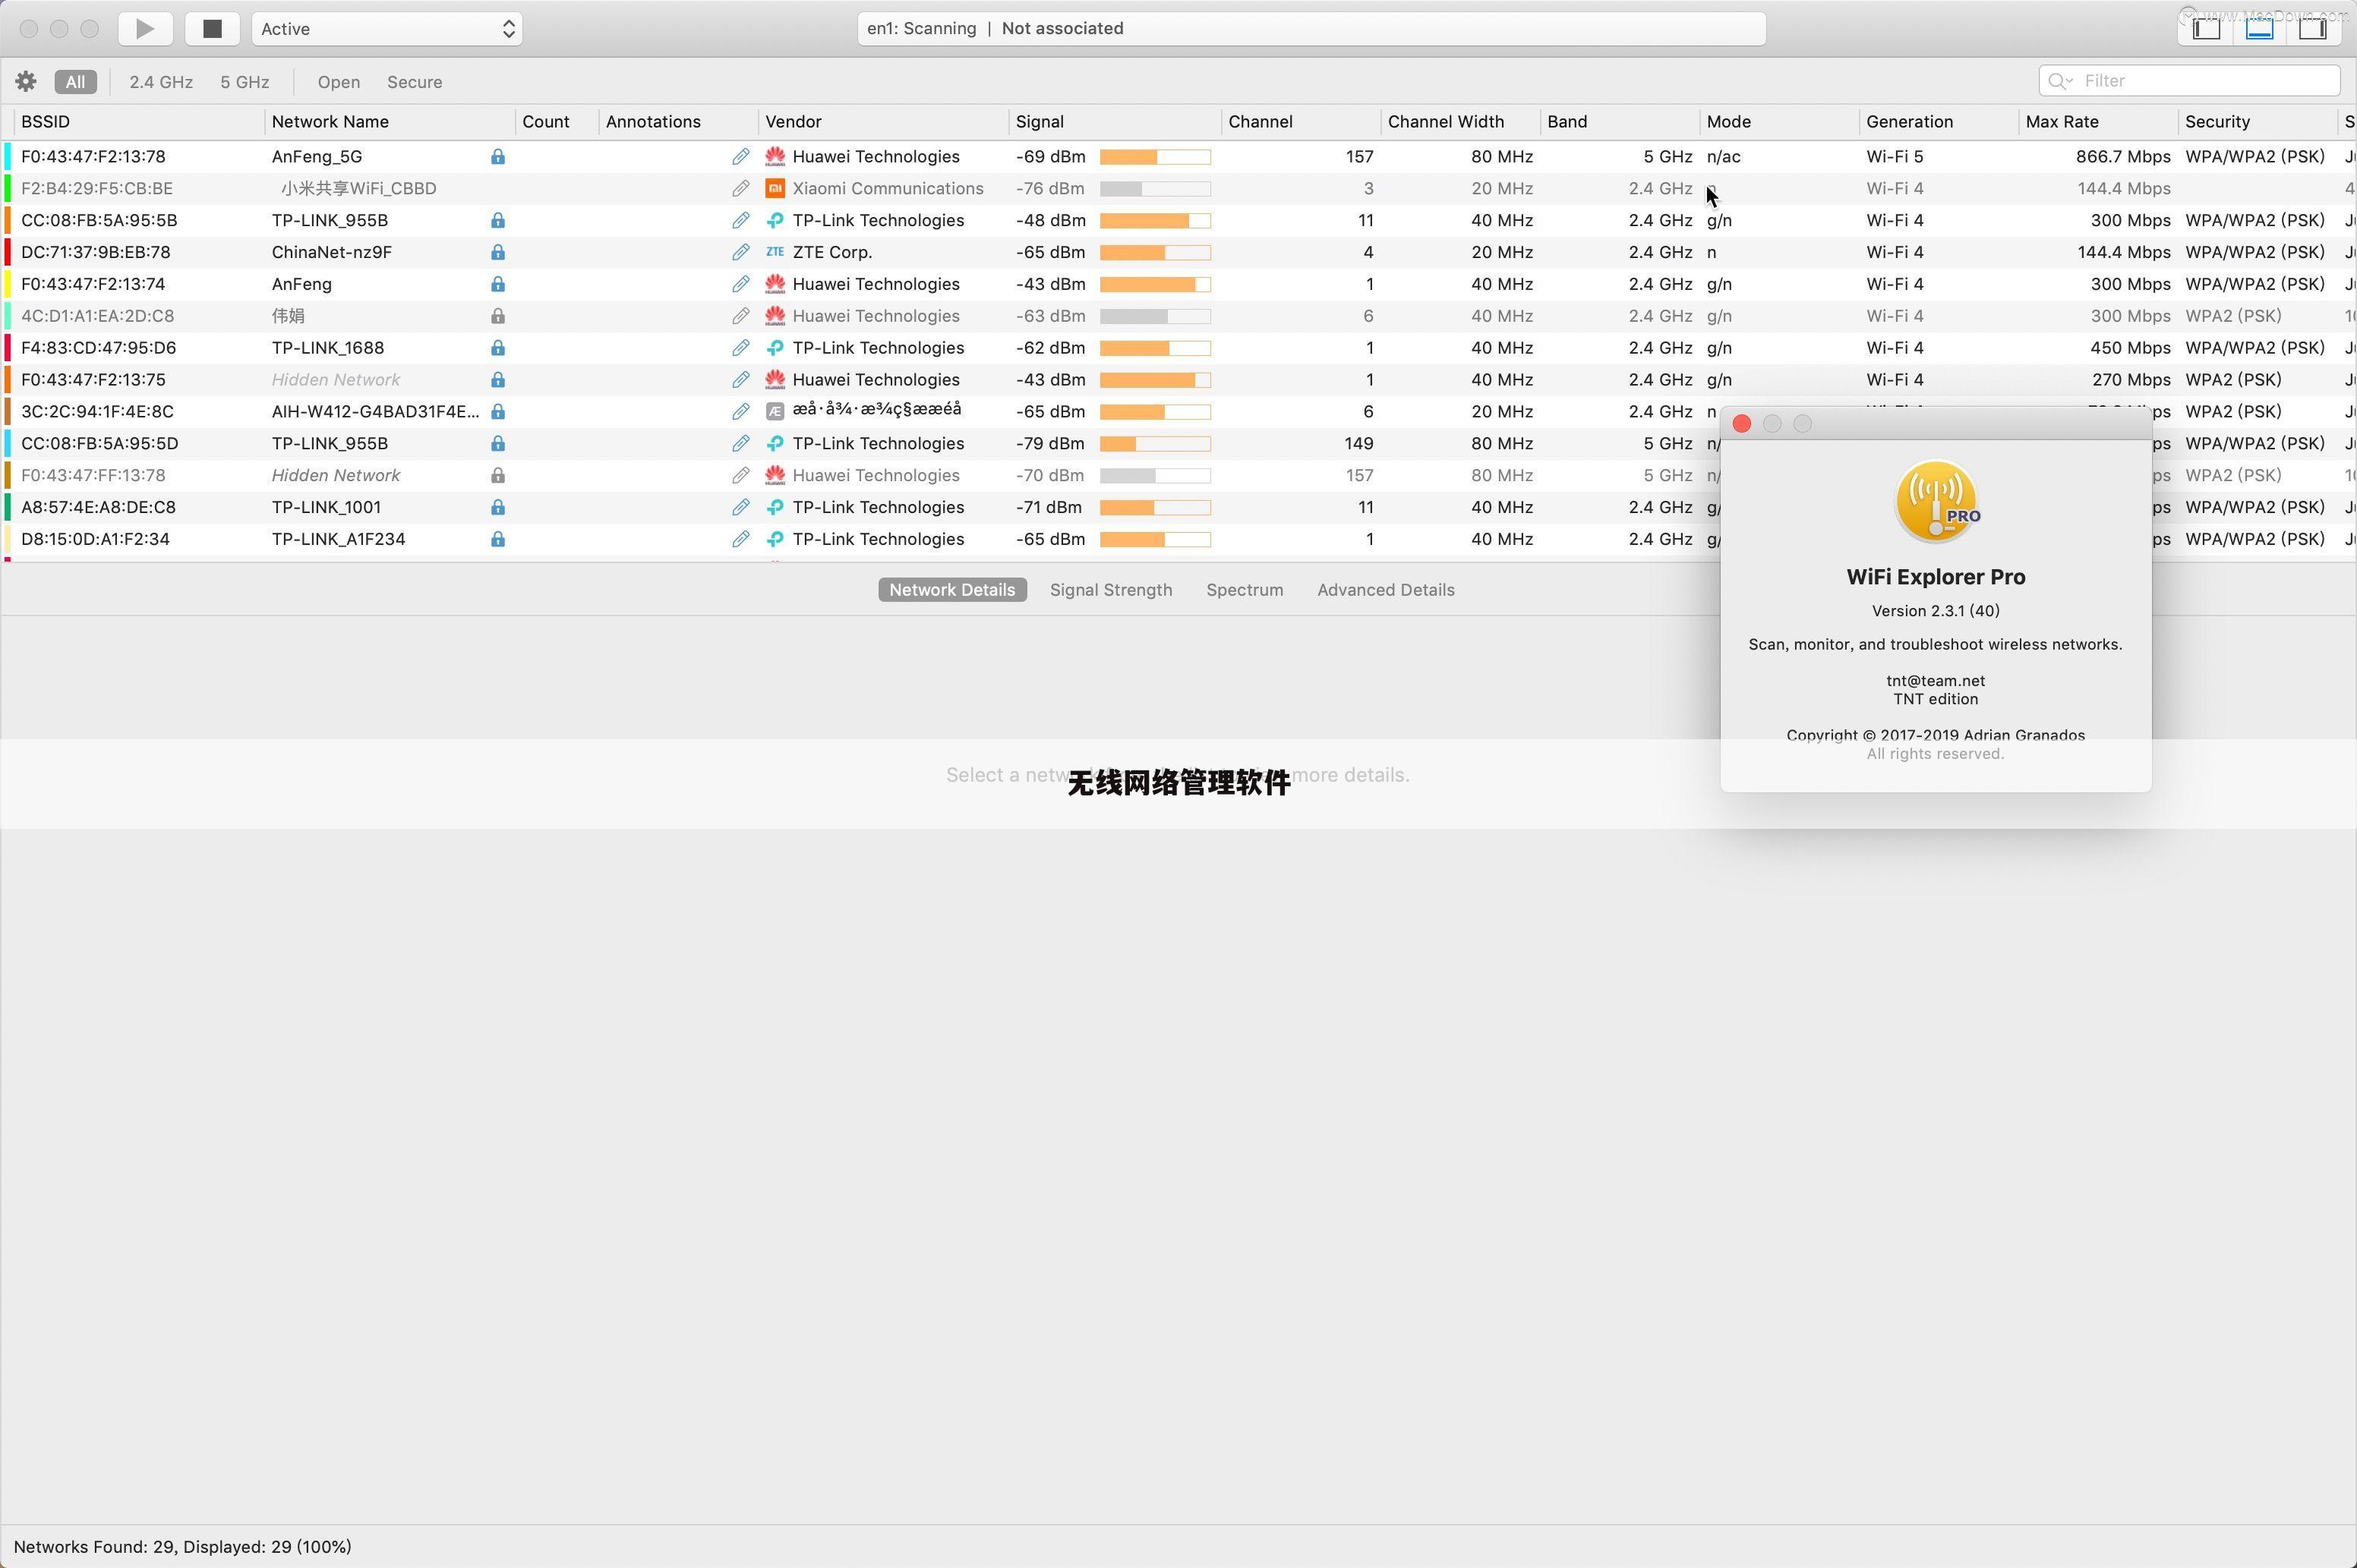Start scanning with the play button
This screenshot has height=1568, width=2357.
pos(145,28)
